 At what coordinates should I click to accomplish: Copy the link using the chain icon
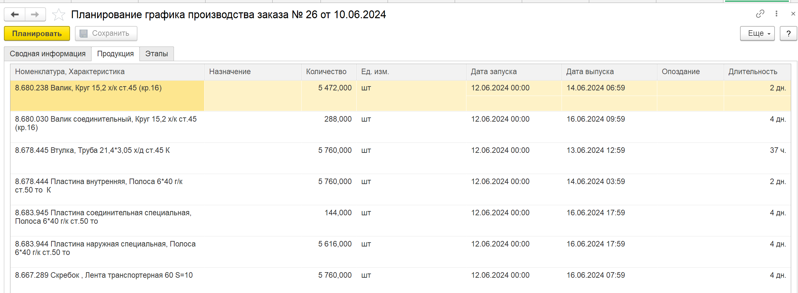coord(760,14)
